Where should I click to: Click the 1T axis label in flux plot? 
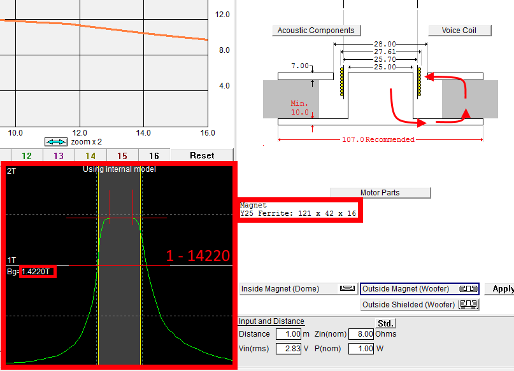point(11,260)
